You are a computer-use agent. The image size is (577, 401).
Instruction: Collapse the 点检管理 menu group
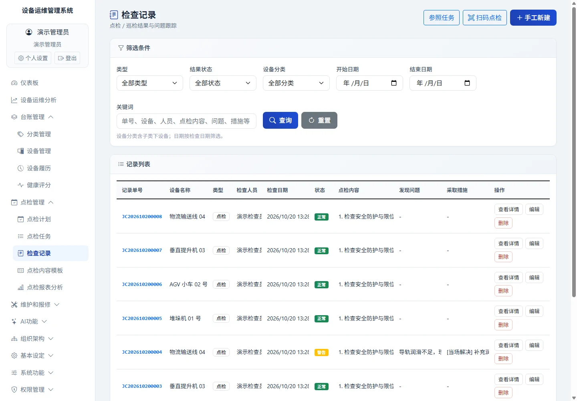click(47, 202)
